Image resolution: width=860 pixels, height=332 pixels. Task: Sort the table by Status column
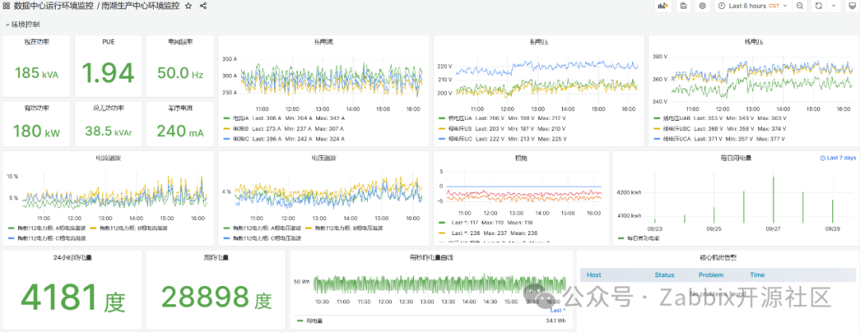tap(664, 275)
